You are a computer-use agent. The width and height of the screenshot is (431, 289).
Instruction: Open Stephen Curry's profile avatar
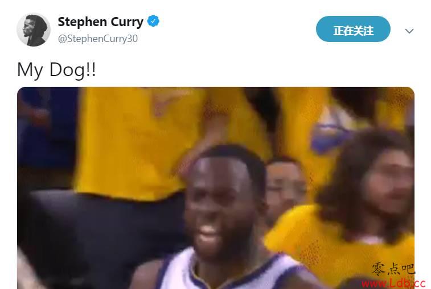(x=34, y=30)
